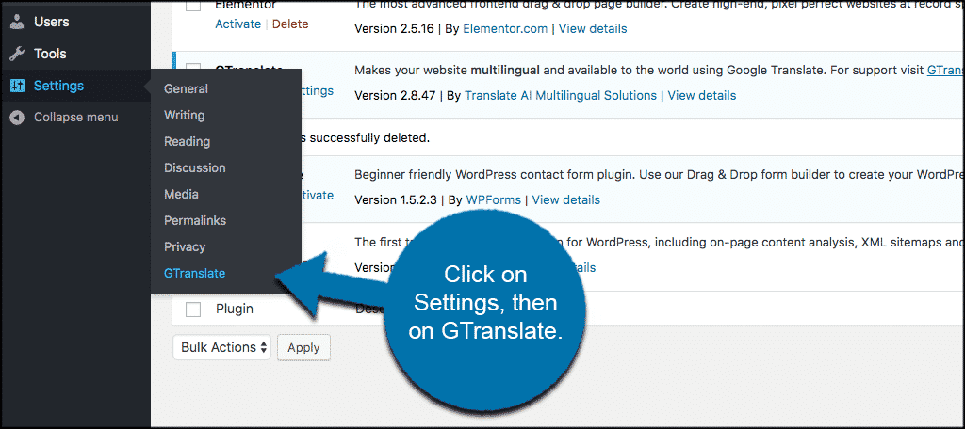This screenshot has height=429, width=965.
Task: Click the Apply button
Action: pyautogui.click(x=303, y=347)
